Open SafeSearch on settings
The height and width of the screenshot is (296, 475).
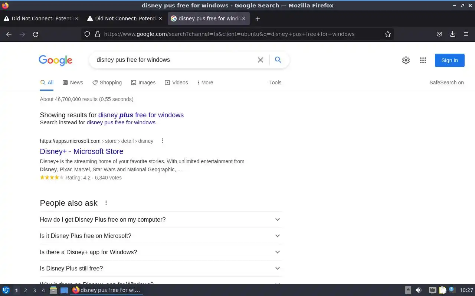(446, 83)
